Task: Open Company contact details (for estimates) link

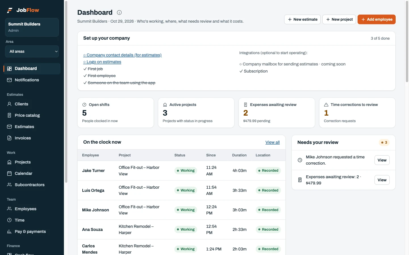Action: [x=122, y=55]
